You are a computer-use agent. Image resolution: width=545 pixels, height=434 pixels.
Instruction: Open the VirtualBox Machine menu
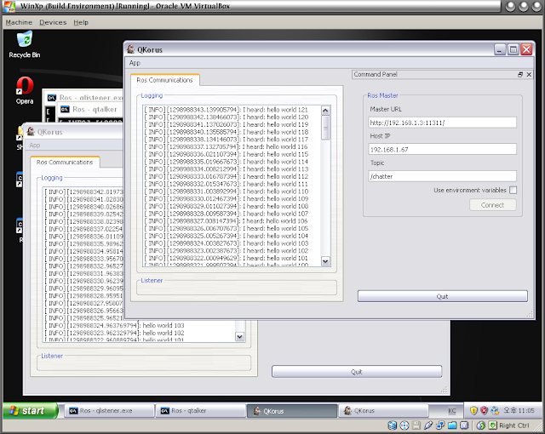point(19,22)
